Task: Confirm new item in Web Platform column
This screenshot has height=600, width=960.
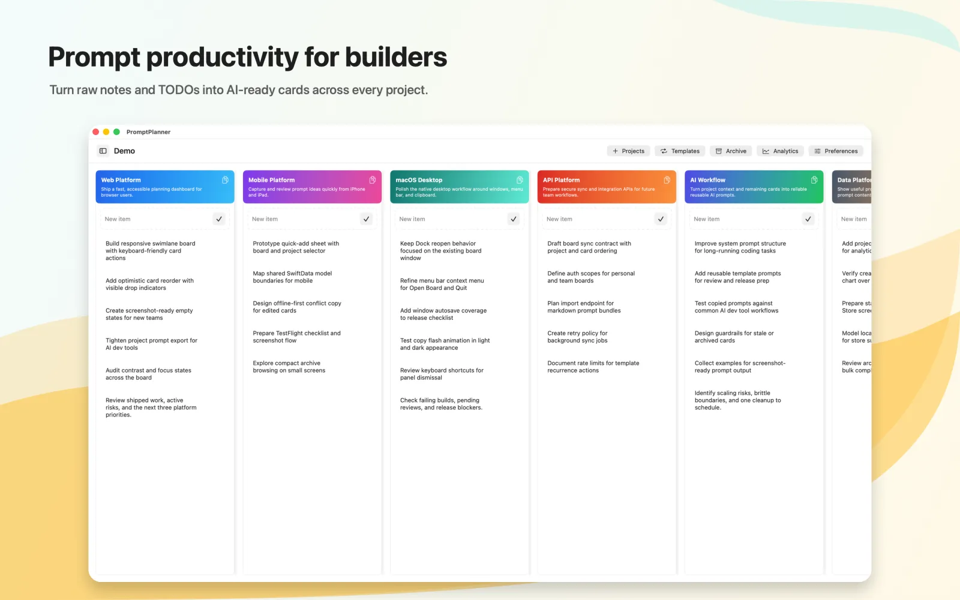Action: 219,219
